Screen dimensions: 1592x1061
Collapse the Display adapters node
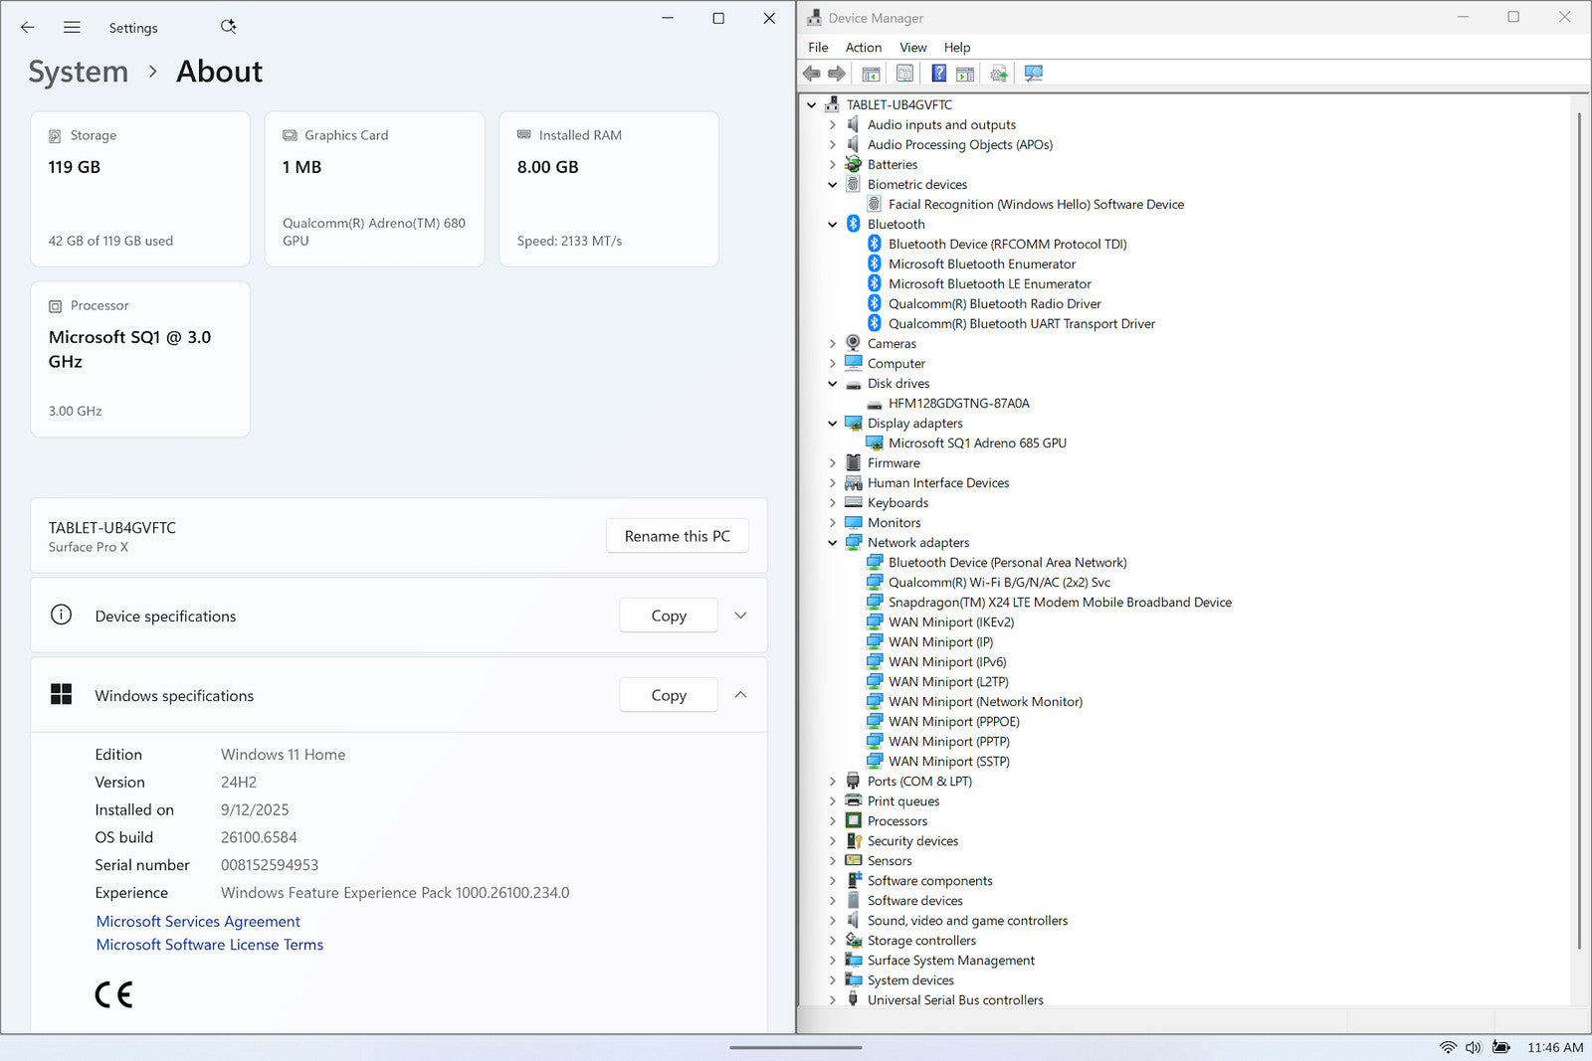[833, 423]
